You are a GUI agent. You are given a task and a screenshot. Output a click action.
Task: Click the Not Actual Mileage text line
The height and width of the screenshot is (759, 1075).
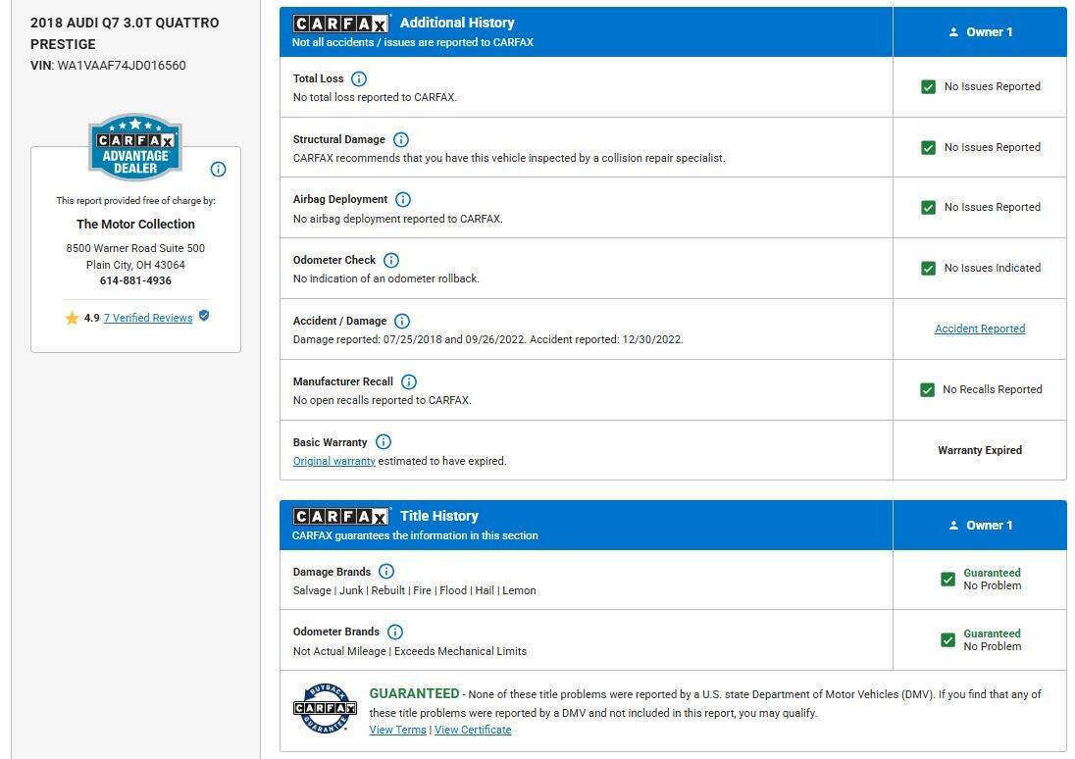coord(410,651)
